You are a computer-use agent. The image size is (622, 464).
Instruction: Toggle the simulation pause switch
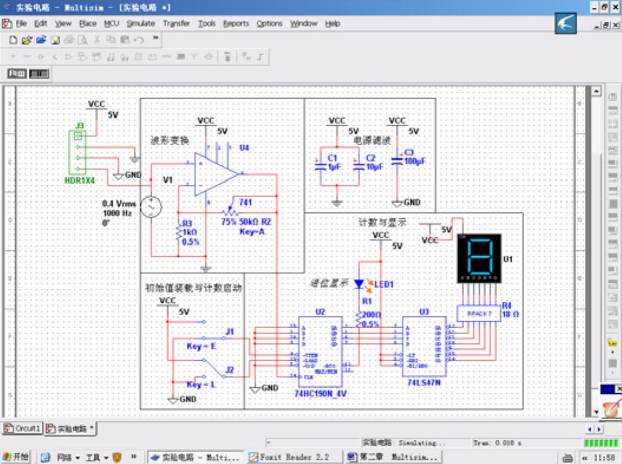(40, 73)
